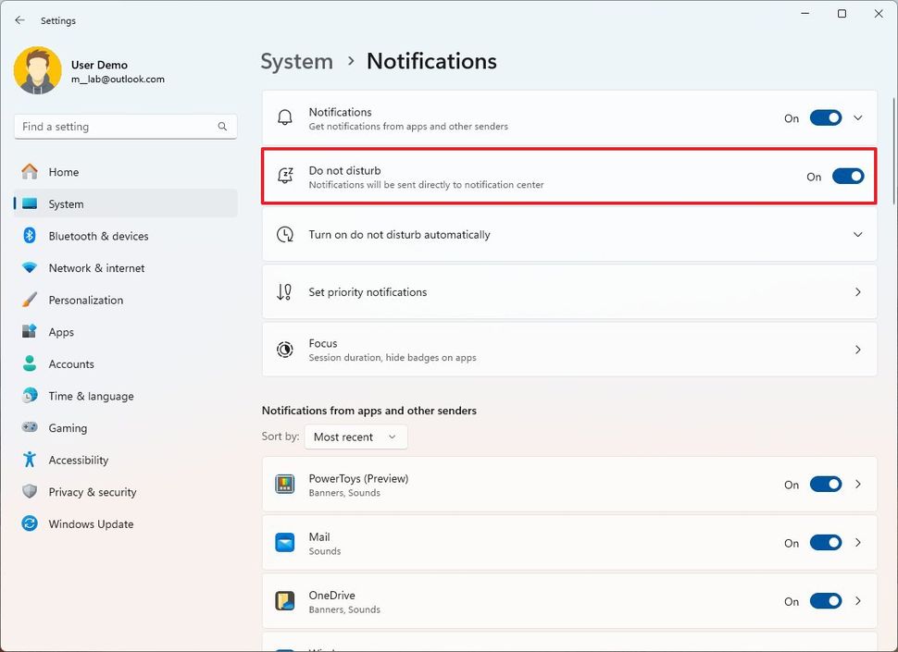Viewport: 898px width, 652px height.
Task: Click the PowerToys (Preview) app icon
Action: [x=284, y=484]
